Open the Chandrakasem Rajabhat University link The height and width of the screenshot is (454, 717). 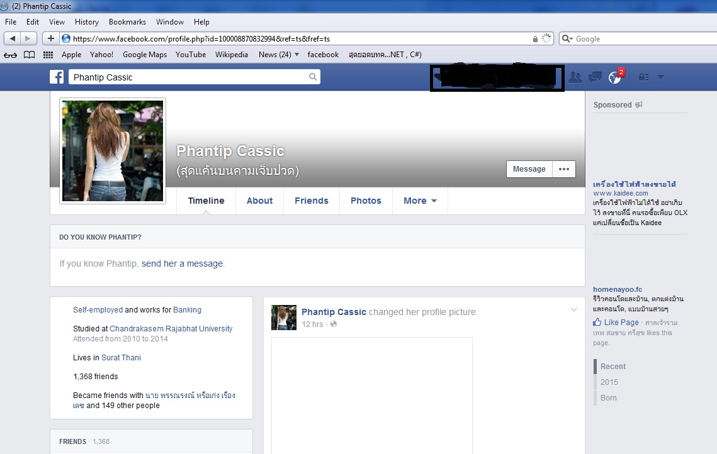click(171, 328)
